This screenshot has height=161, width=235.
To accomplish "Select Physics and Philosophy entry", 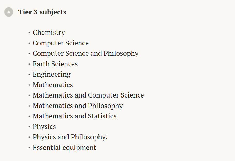I will click(70, 137).
